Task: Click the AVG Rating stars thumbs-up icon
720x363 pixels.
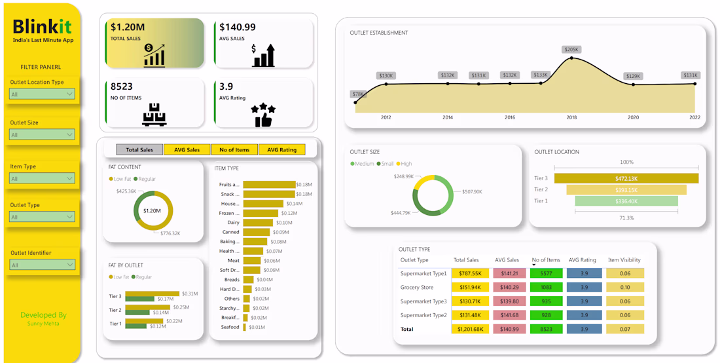Action: pos(262,115)
